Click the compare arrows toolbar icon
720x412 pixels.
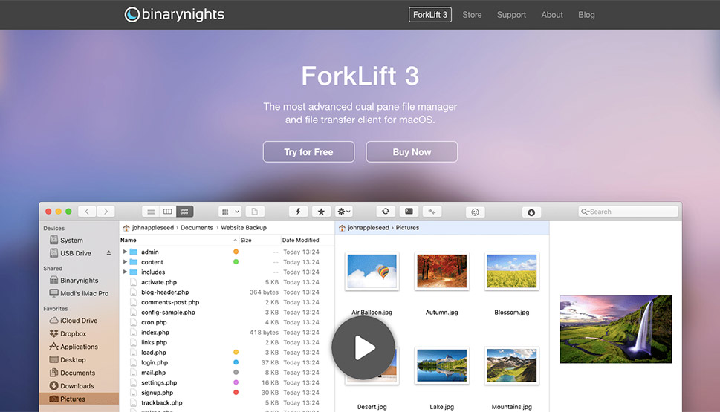coord(432,212)
